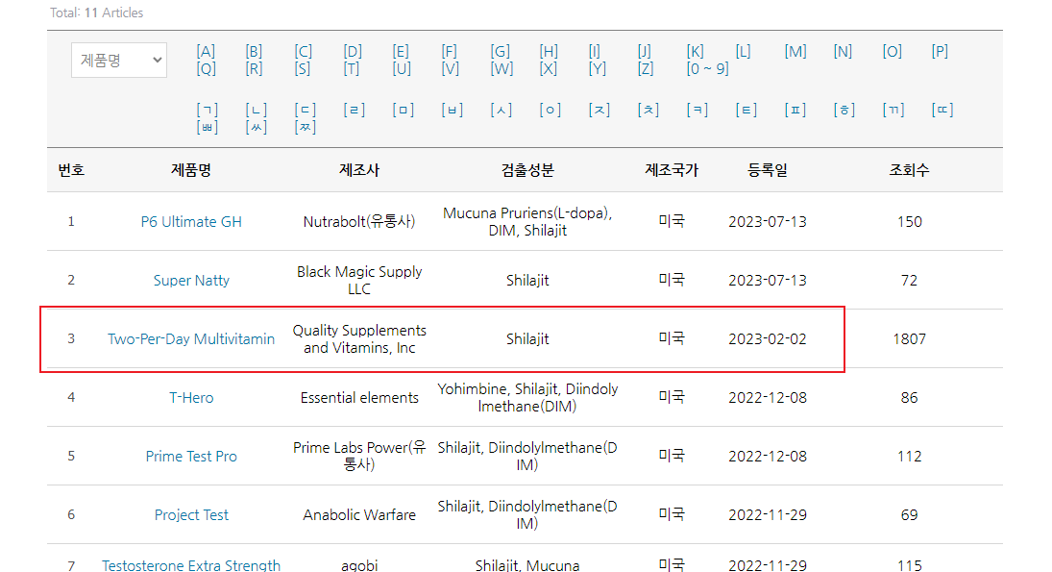Viewport: 1052px width, 572px height.
Task: Filter products by letter [A]
Action: click(x=206, y=52)
